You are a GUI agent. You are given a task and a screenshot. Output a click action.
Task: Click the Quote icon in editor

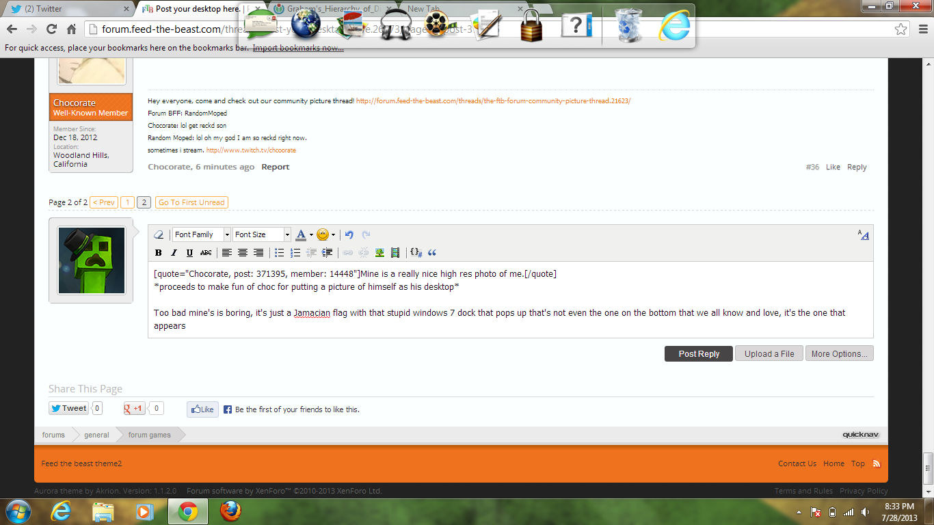click(432, 253)
